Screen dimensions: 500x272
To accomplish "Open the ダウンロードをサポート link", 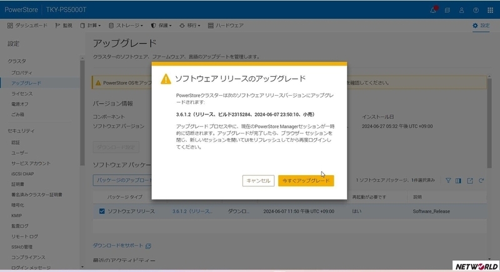I will click(118, 246).
